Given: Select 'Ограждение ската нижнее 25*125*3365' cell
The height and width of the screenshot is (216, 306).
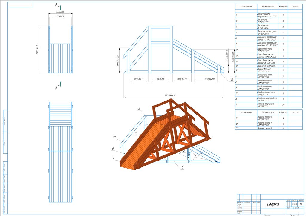Looking at the screenshot, I should tap(268, 61).
